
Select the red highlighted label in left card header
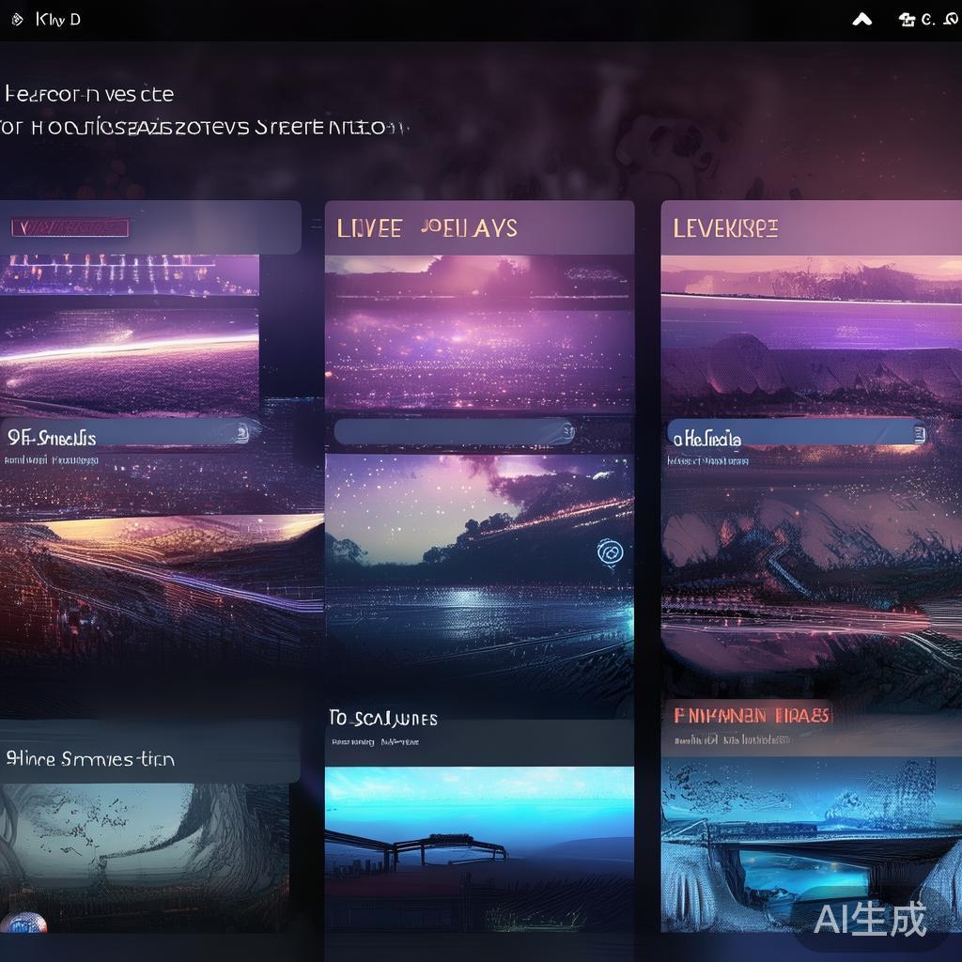pyautogui.click(x=70, y=227)
